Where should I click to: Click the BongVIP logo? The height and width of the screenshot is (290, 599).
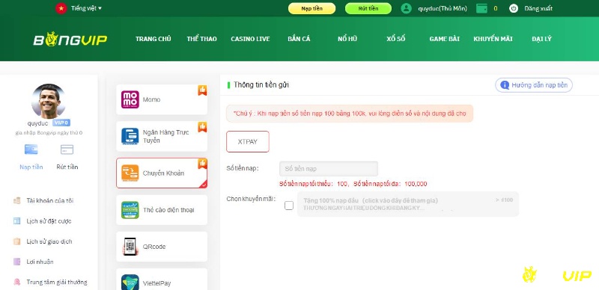[x=70, y=40]
